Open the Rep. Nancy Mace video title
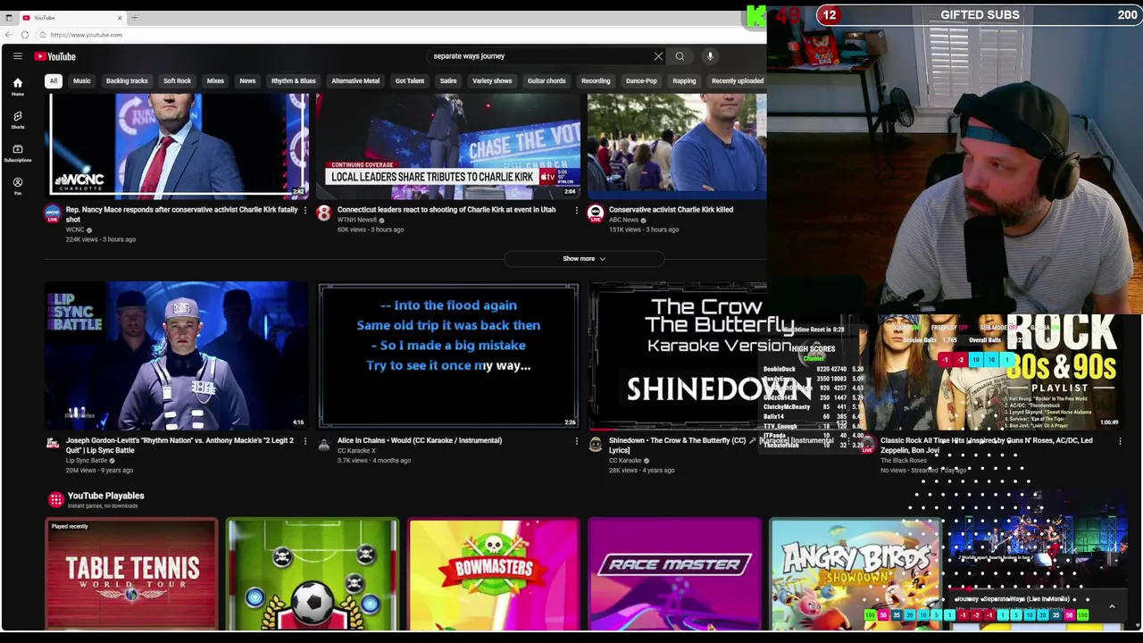The height and width of the screenshot is (643, 1143). click(181, 214)
